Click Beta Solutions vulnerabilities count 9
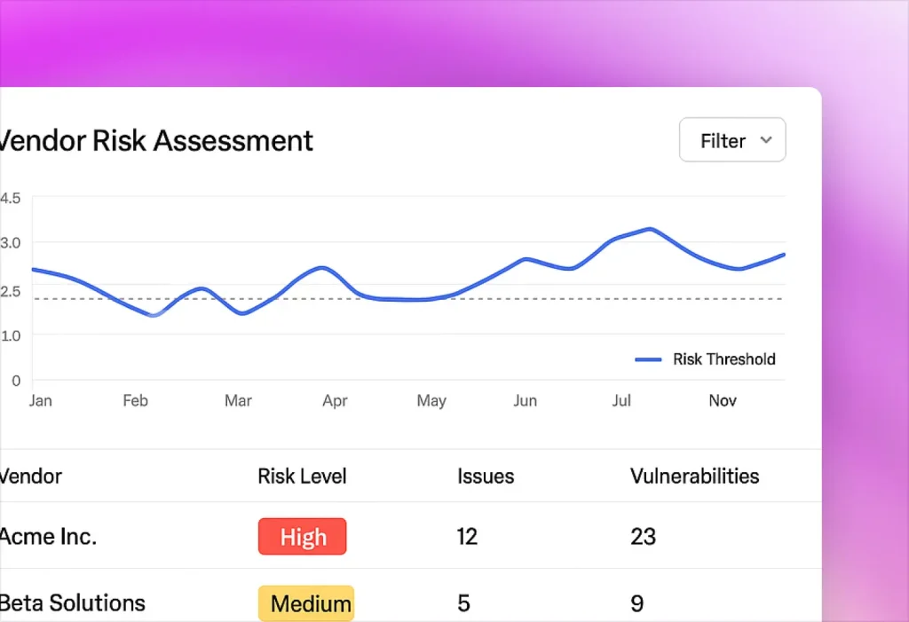Screen dimensions: 909x622 click(636, 603)
